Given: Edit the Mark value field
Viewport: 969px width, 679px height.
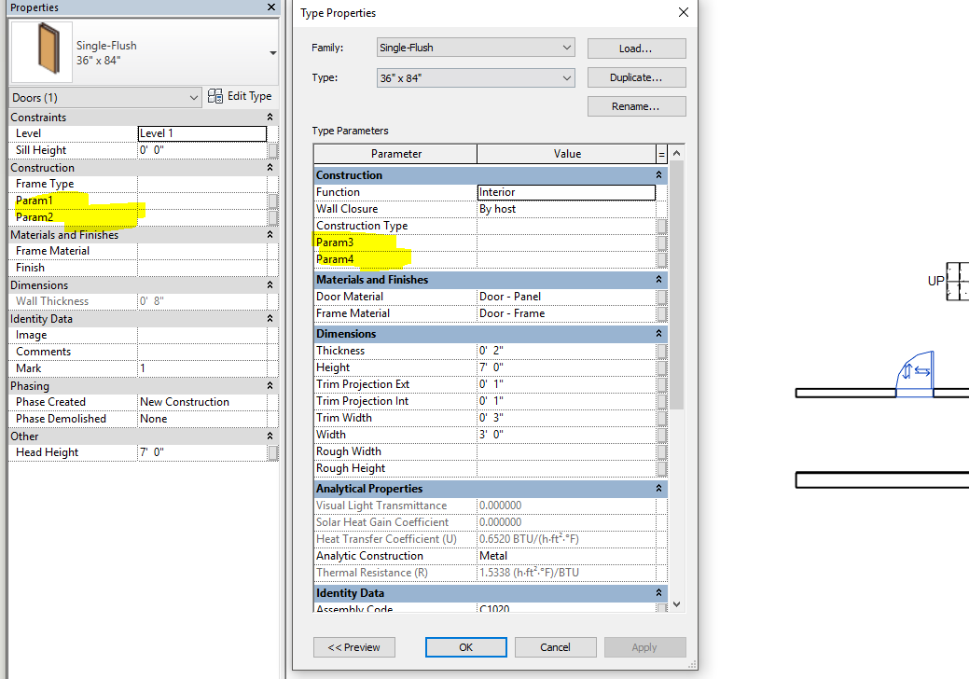Looking at the screenshot, I should point(202,367).
